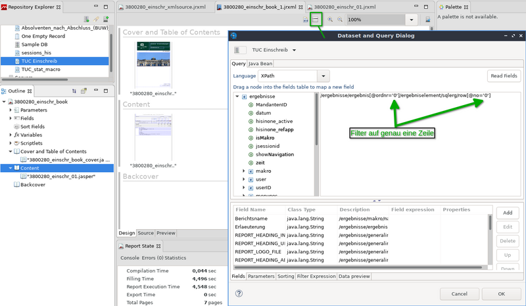Click the collapse all icon in Outline
526x306 pixels.
click(74, 91)
